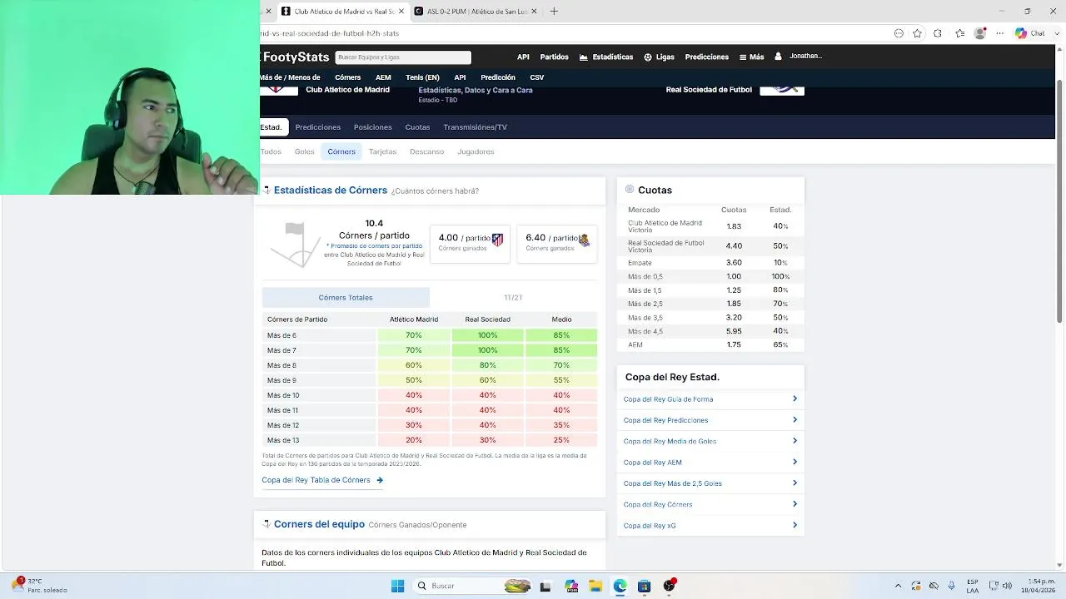The width and height of the screenshot is (1066, 599).
Task: Open File Explorer from the taskbar
Action: (595, 586)
